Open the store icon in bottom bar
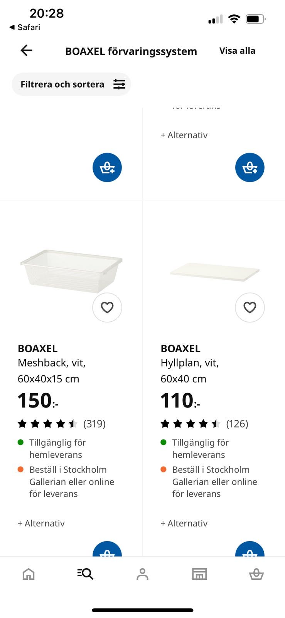This screenshot has width=285, height=618. point(199,574)
